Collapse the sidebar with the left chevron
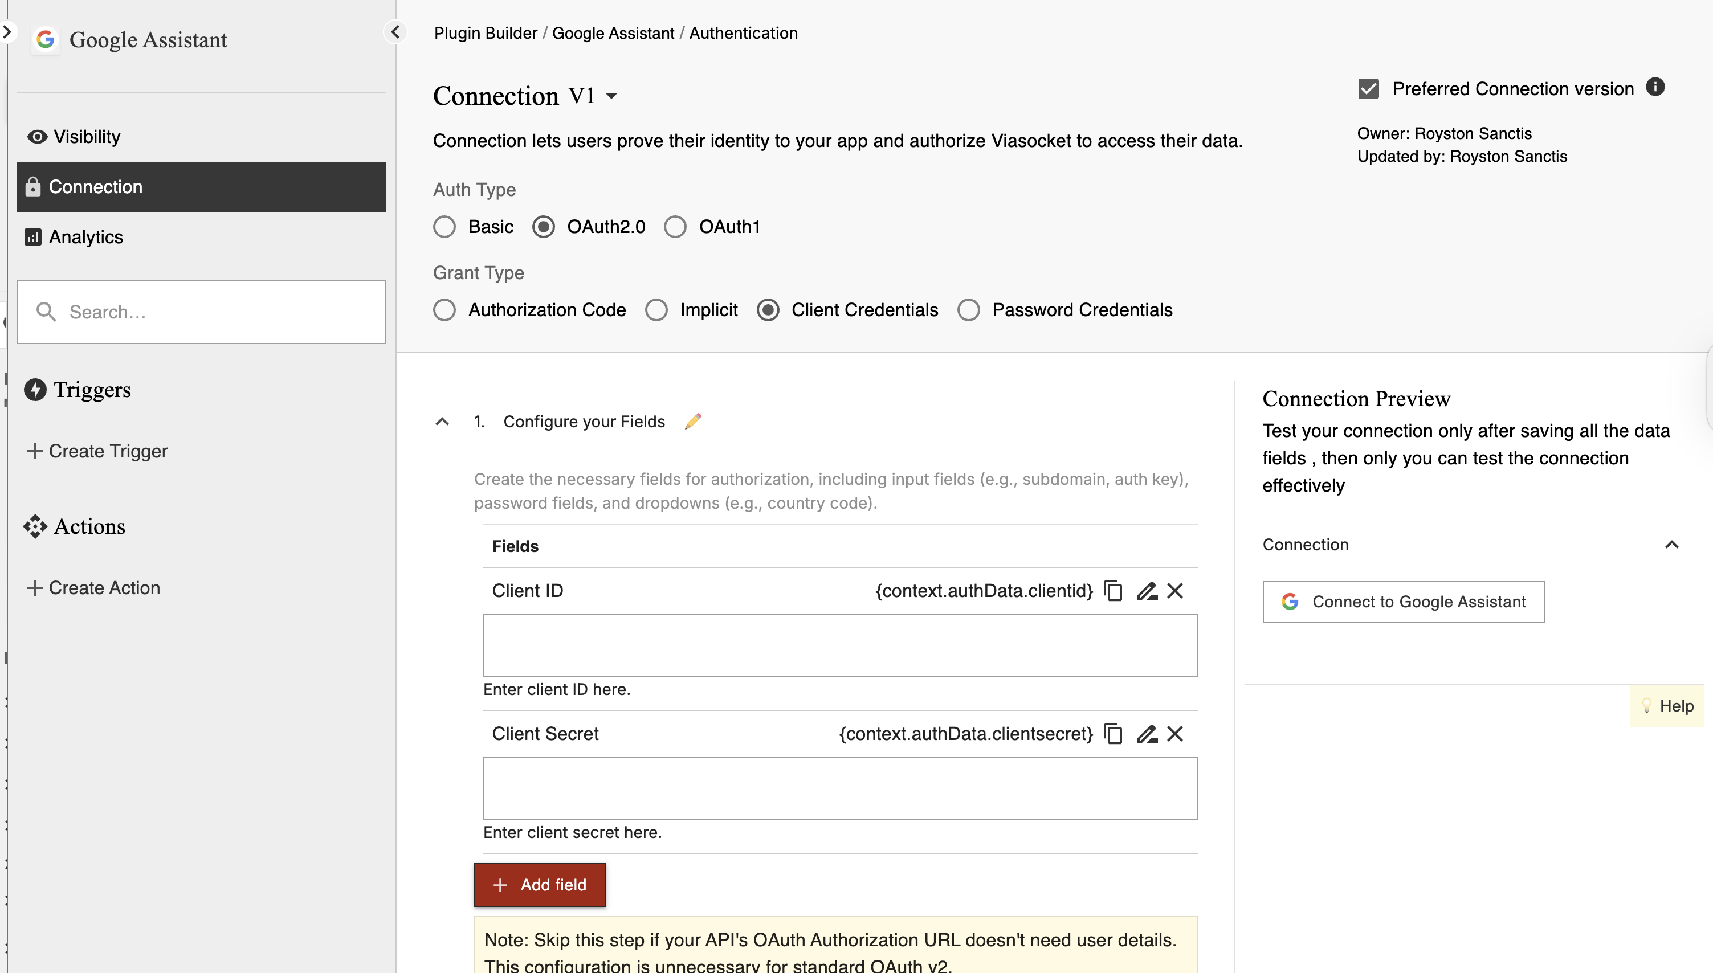Screen dimensions: 1713x973 395,32
